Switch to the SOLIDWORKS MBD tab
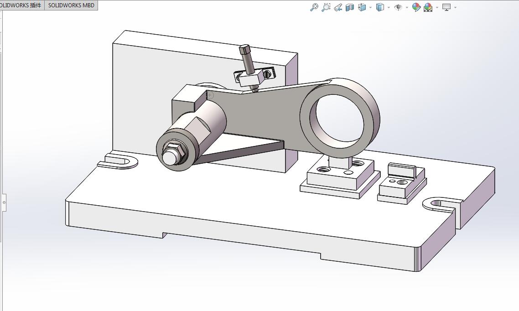This screenshot has width=519, height=311. coord(71,5)
